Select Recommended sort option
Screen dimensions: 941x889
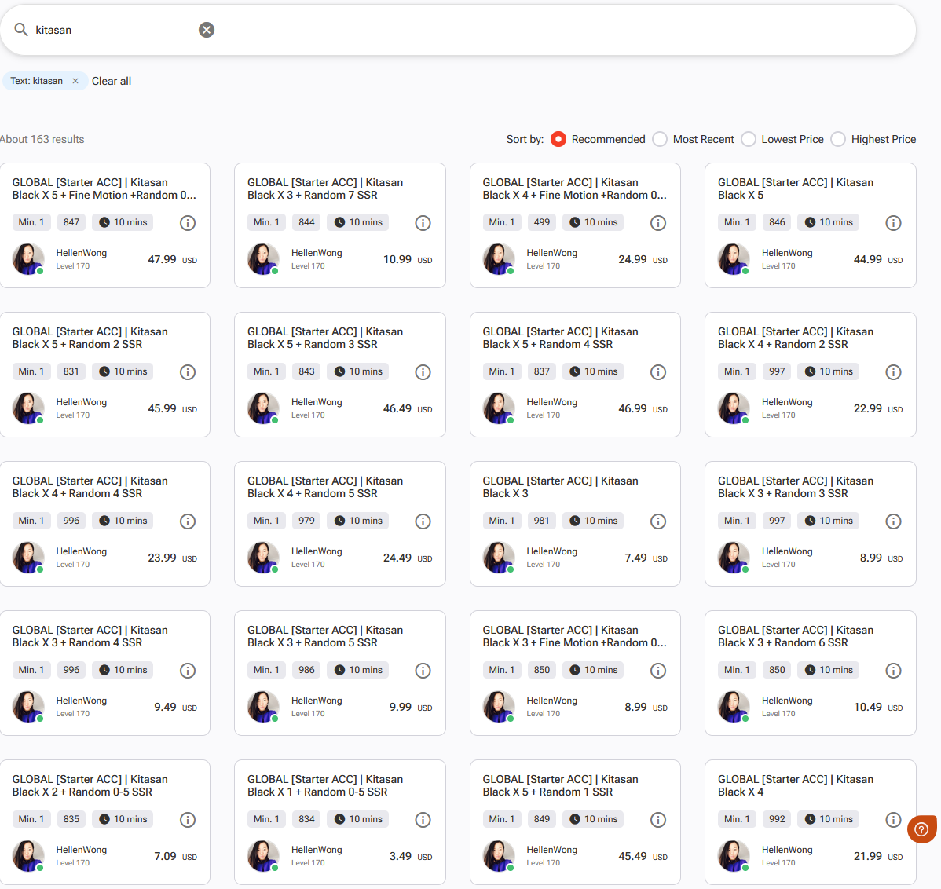pos(558,139)
